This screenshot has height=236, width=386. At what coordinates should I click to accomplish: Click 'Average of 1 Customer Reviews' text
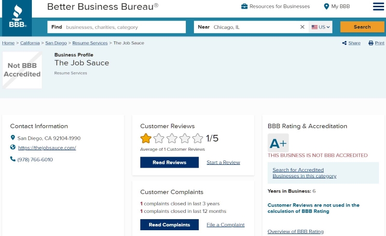[x=172, y=149]
